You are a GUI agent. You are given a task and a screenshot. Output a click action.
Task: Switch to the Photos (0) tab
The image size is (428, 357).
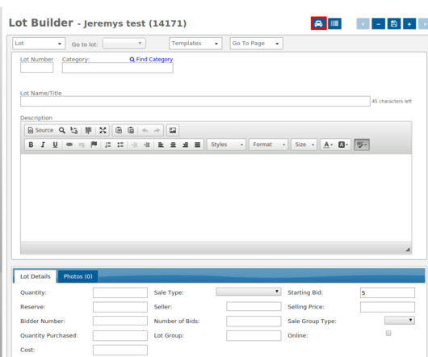pos(78,276)
